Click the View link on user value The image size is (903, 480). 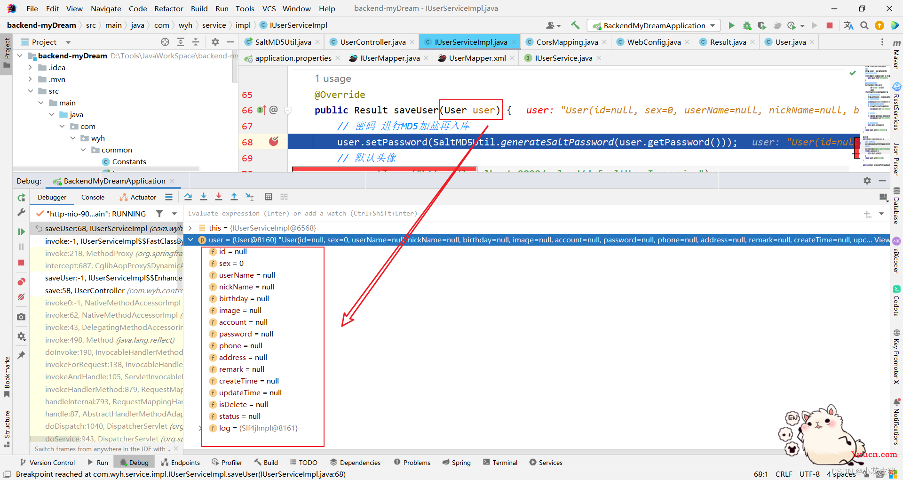point(881,240)
